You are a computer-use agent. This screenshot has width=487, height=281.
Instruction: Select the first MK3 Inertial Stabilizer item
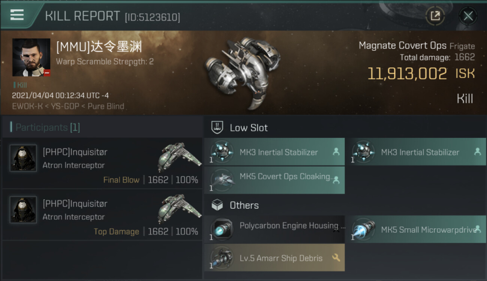[x=274, y=152]
